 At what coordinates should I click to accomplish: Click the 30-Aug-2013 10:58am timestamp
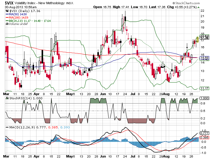[20, 7]
